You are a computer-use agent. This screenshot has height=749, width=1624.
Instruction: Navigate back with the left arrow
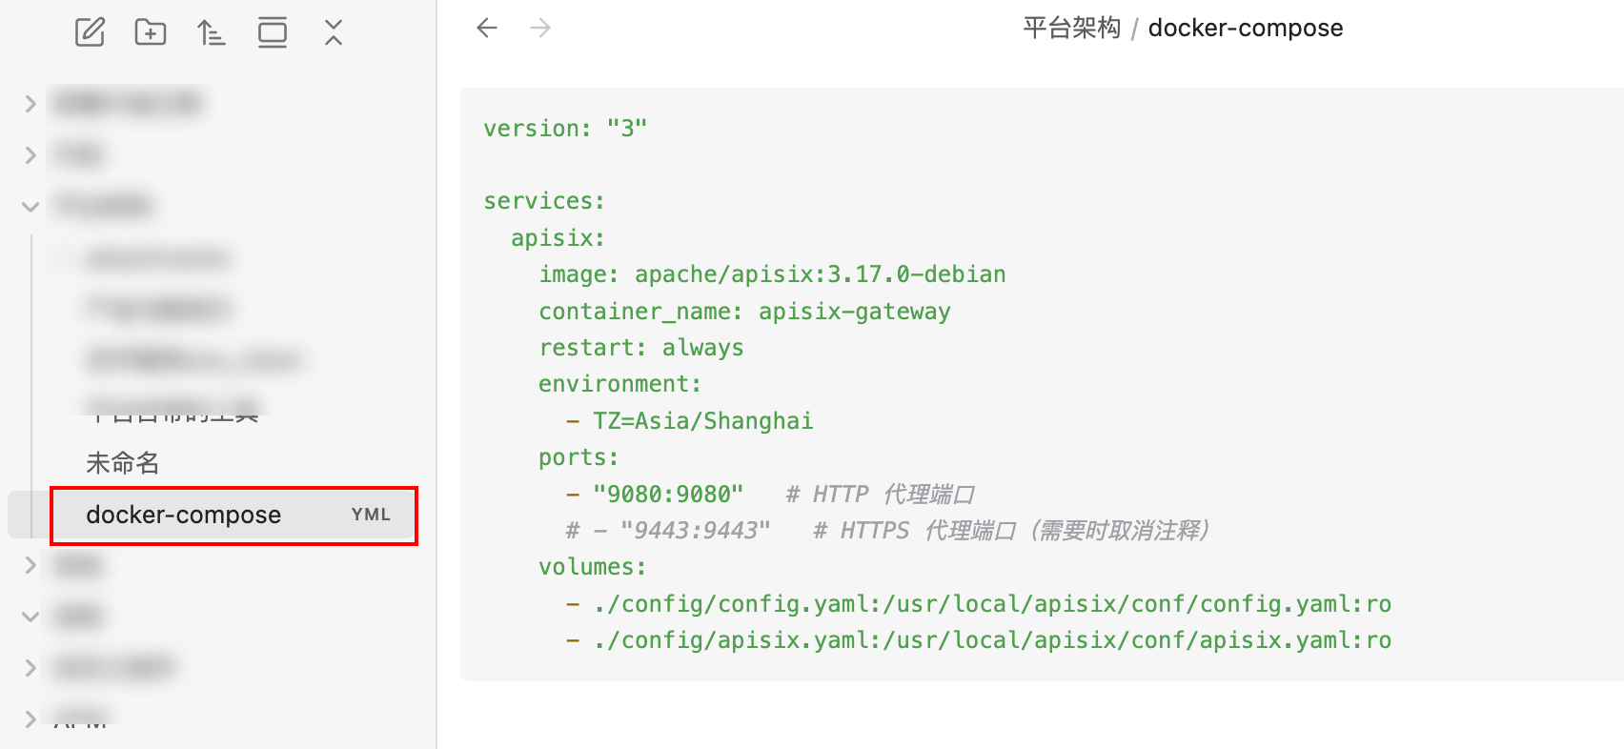(487, 28)
